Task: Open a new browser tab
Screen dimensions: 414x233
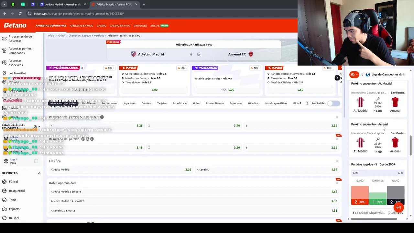Action: click(x=144, y=4)
